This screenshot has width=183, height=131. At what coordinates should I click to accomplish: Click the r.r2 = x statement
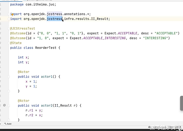pyautogui.click(x=34, y=115)
